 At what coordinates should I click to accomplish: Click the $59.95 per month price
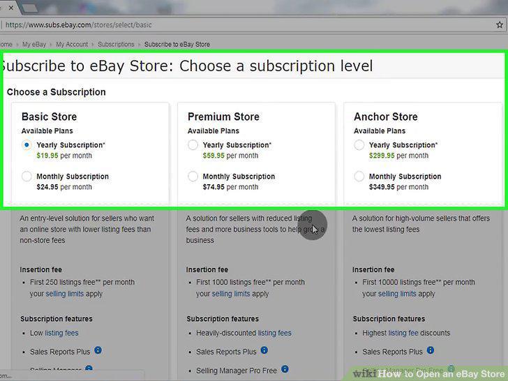[x=230, y=156]
